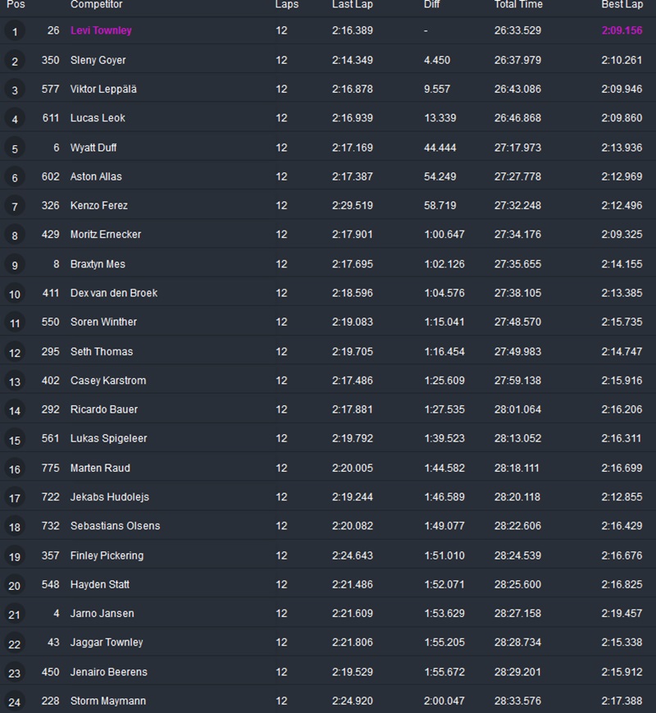The height and width of the screenshot is (713, 656).
Task: Click the position 12 circle badge
Action: point(15,353)
